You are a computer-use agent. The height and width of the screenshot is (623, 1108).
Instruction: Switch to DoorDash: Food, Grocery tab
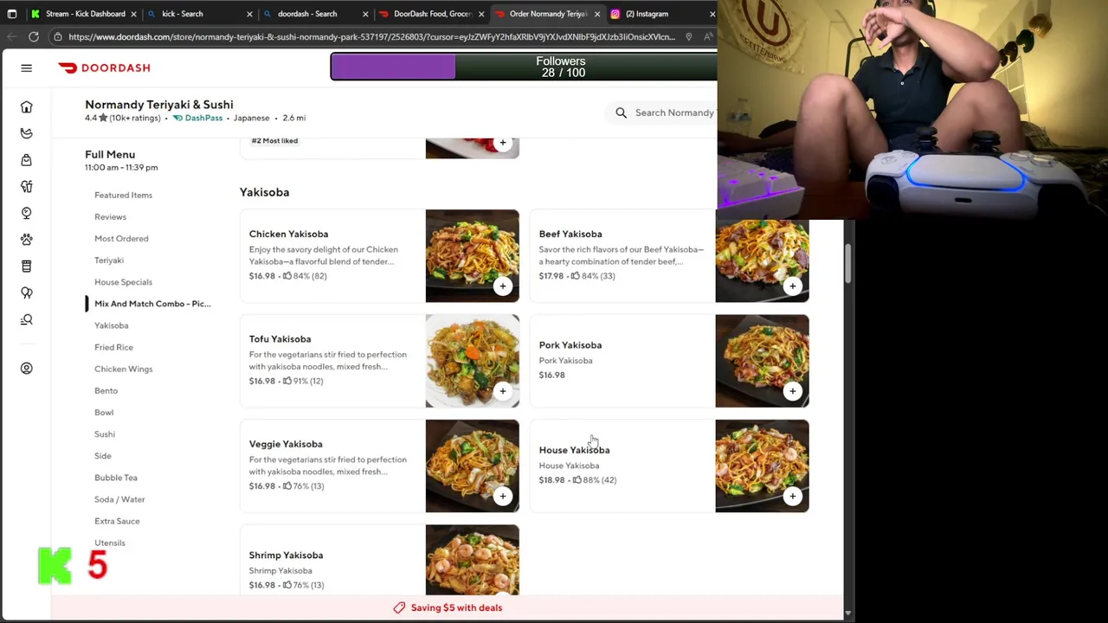(431, 14)
